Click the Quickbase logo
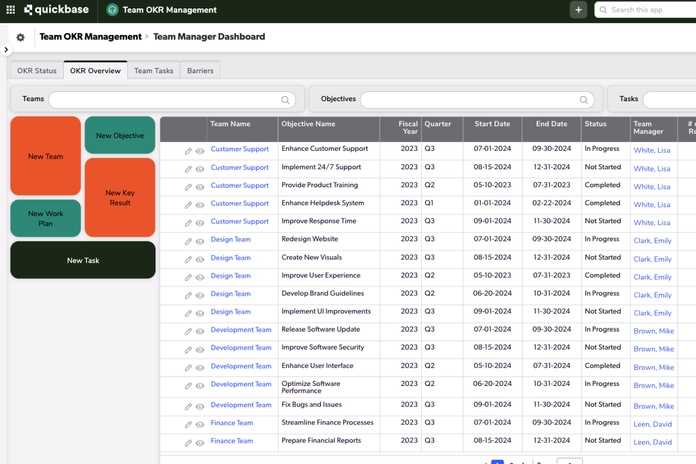The image size is (696, 464). click(x=56, y=9)
